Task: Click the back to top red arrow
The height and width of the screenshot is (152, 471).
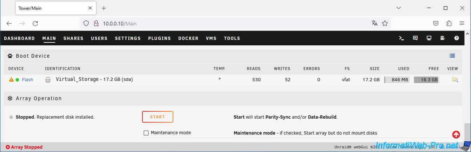Action: coord(456,134)
